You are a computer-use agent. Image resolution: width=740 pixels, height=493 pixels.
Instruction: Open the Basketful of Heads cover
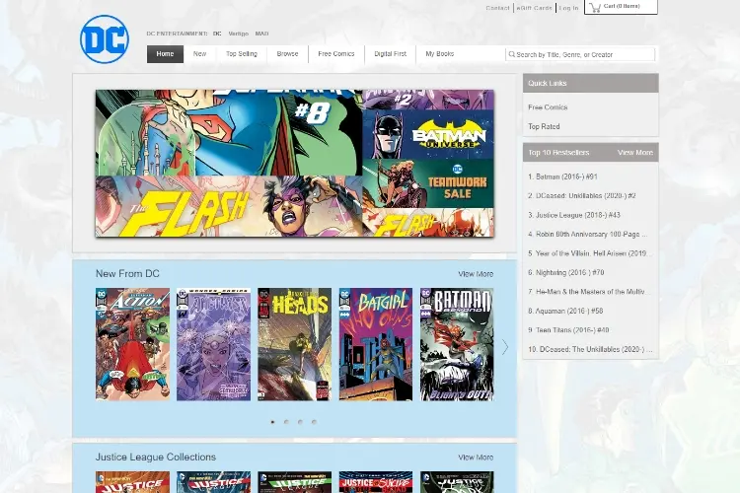294,344
